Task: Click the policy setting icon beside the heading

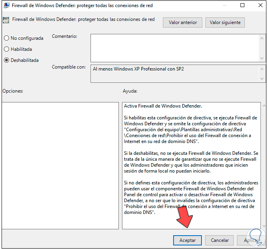Action: (6, 20)
